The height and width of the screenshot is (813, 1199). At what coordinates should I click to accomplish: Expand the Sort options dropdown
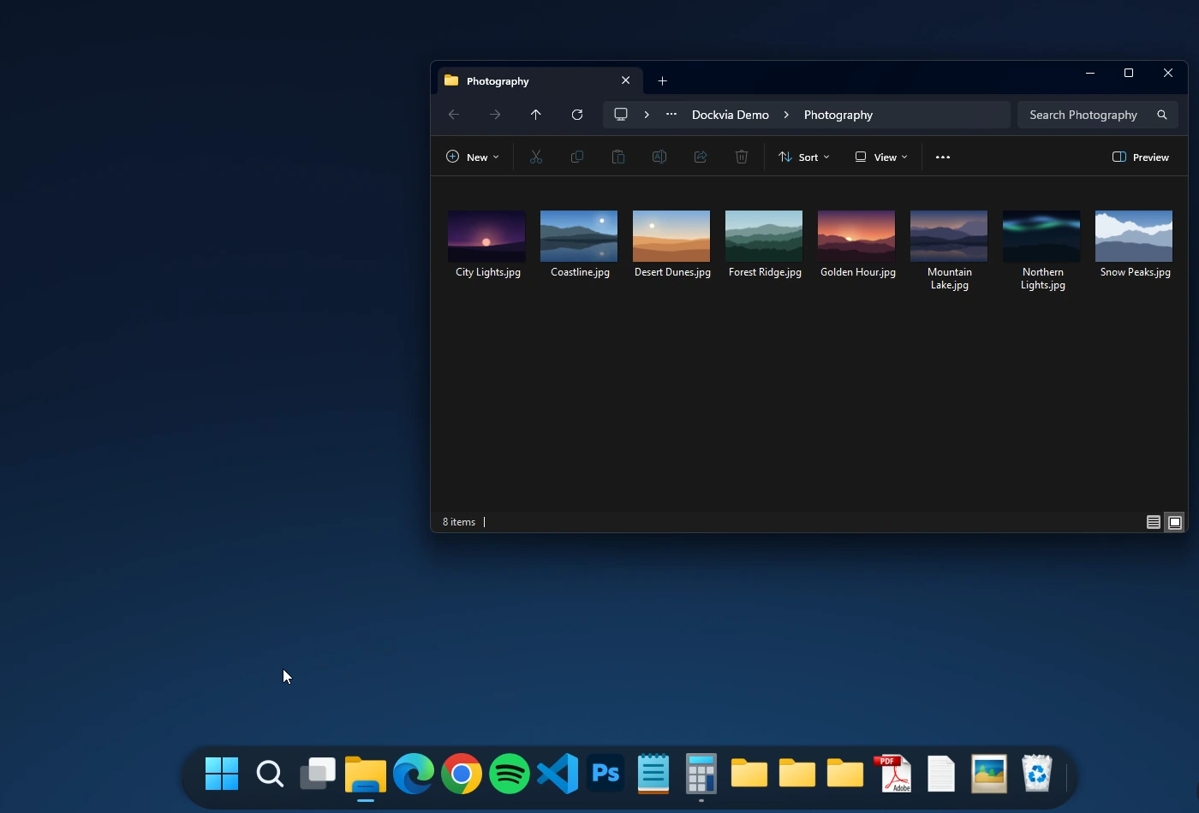click(804, 157)
